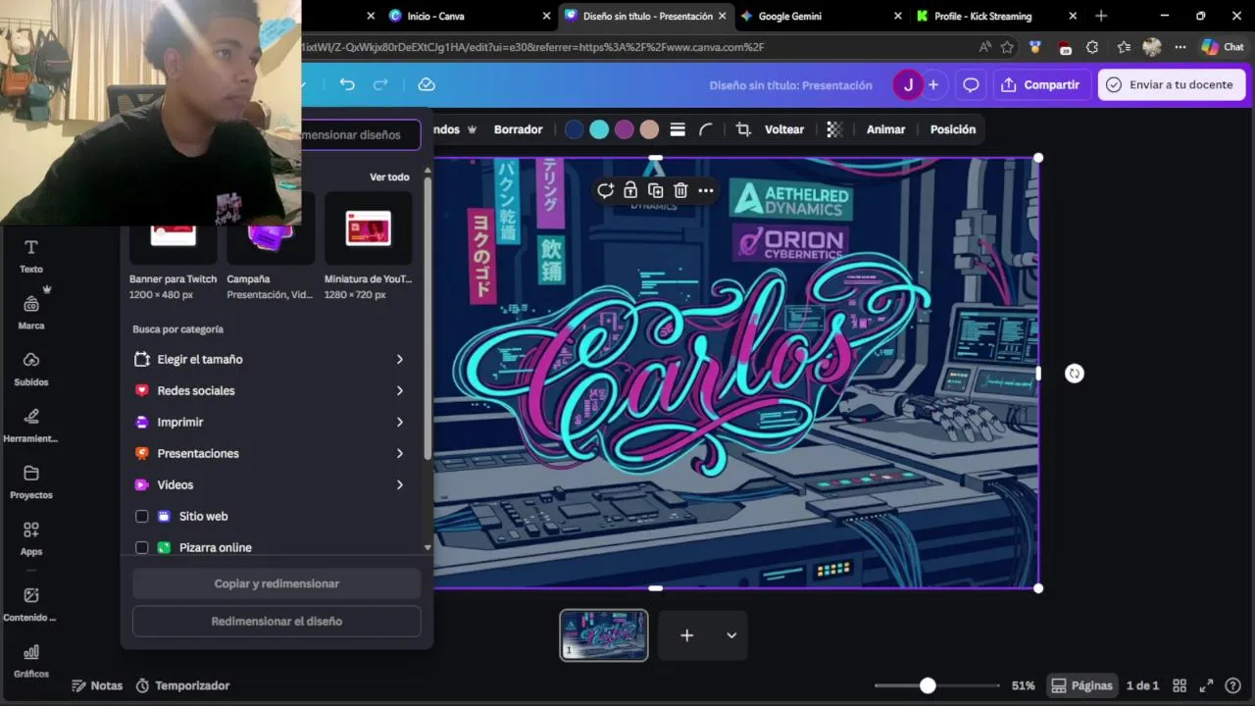Click the resize design search field
This screenshot has height=706, width=1255.
pos(359,134)
